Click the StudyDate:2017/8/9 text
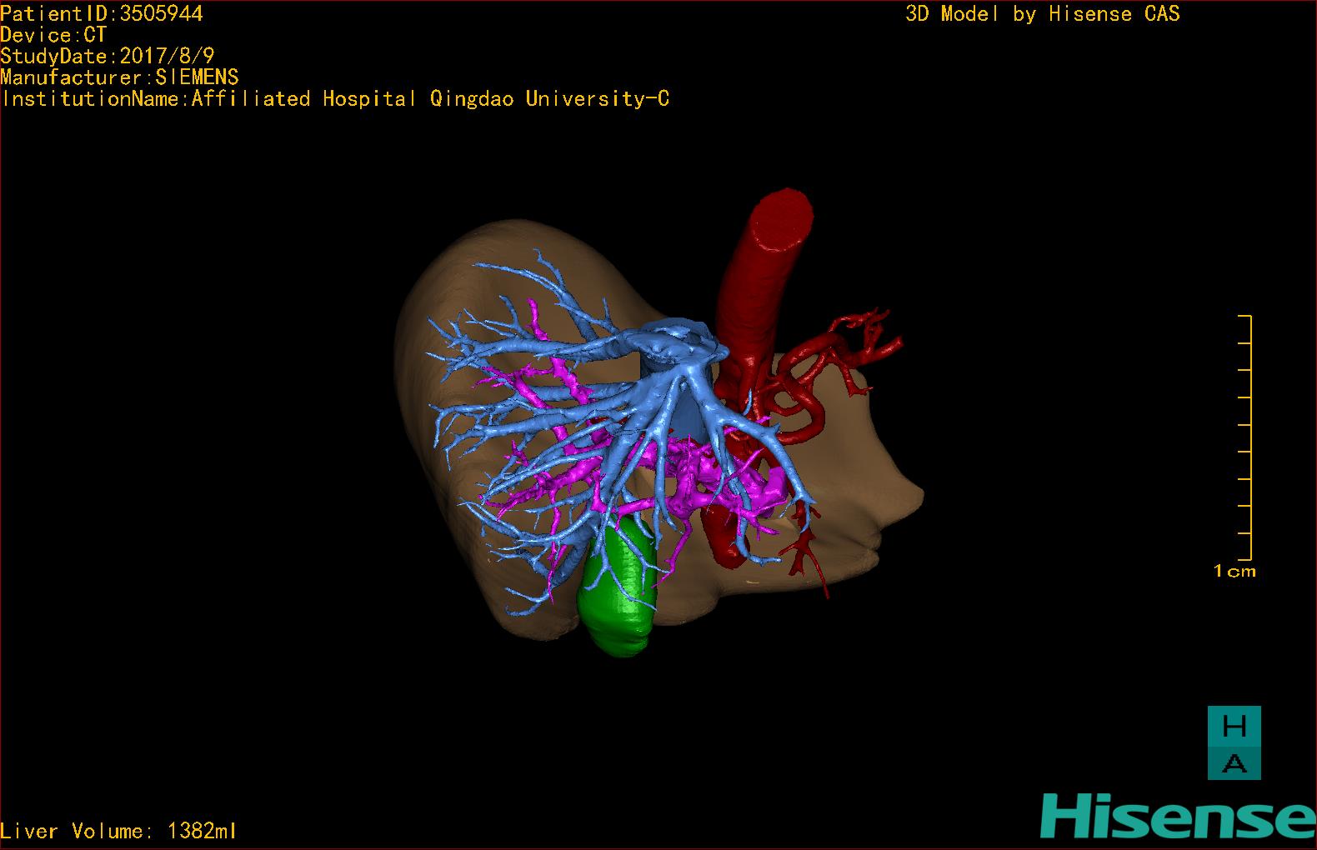The image size is (1317, 850). (108, 56)
